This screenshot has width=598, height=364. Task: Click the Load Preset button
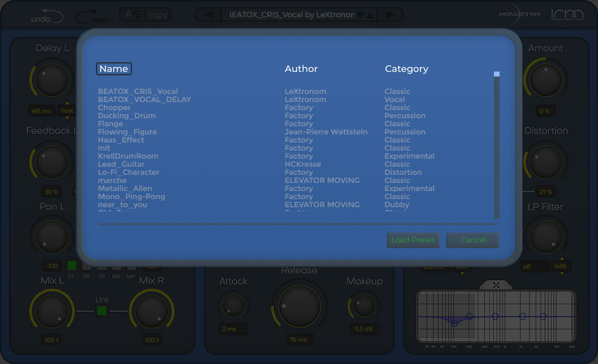pyautogui.click(x=413, y=240)
